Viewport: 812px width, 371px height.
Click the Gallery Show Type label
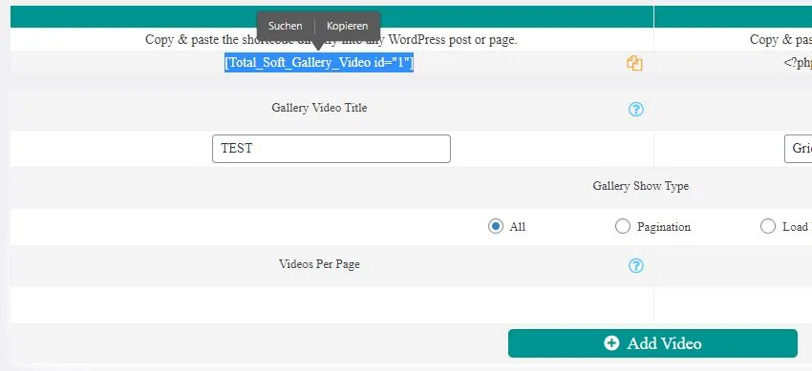[x=641, y=186]
